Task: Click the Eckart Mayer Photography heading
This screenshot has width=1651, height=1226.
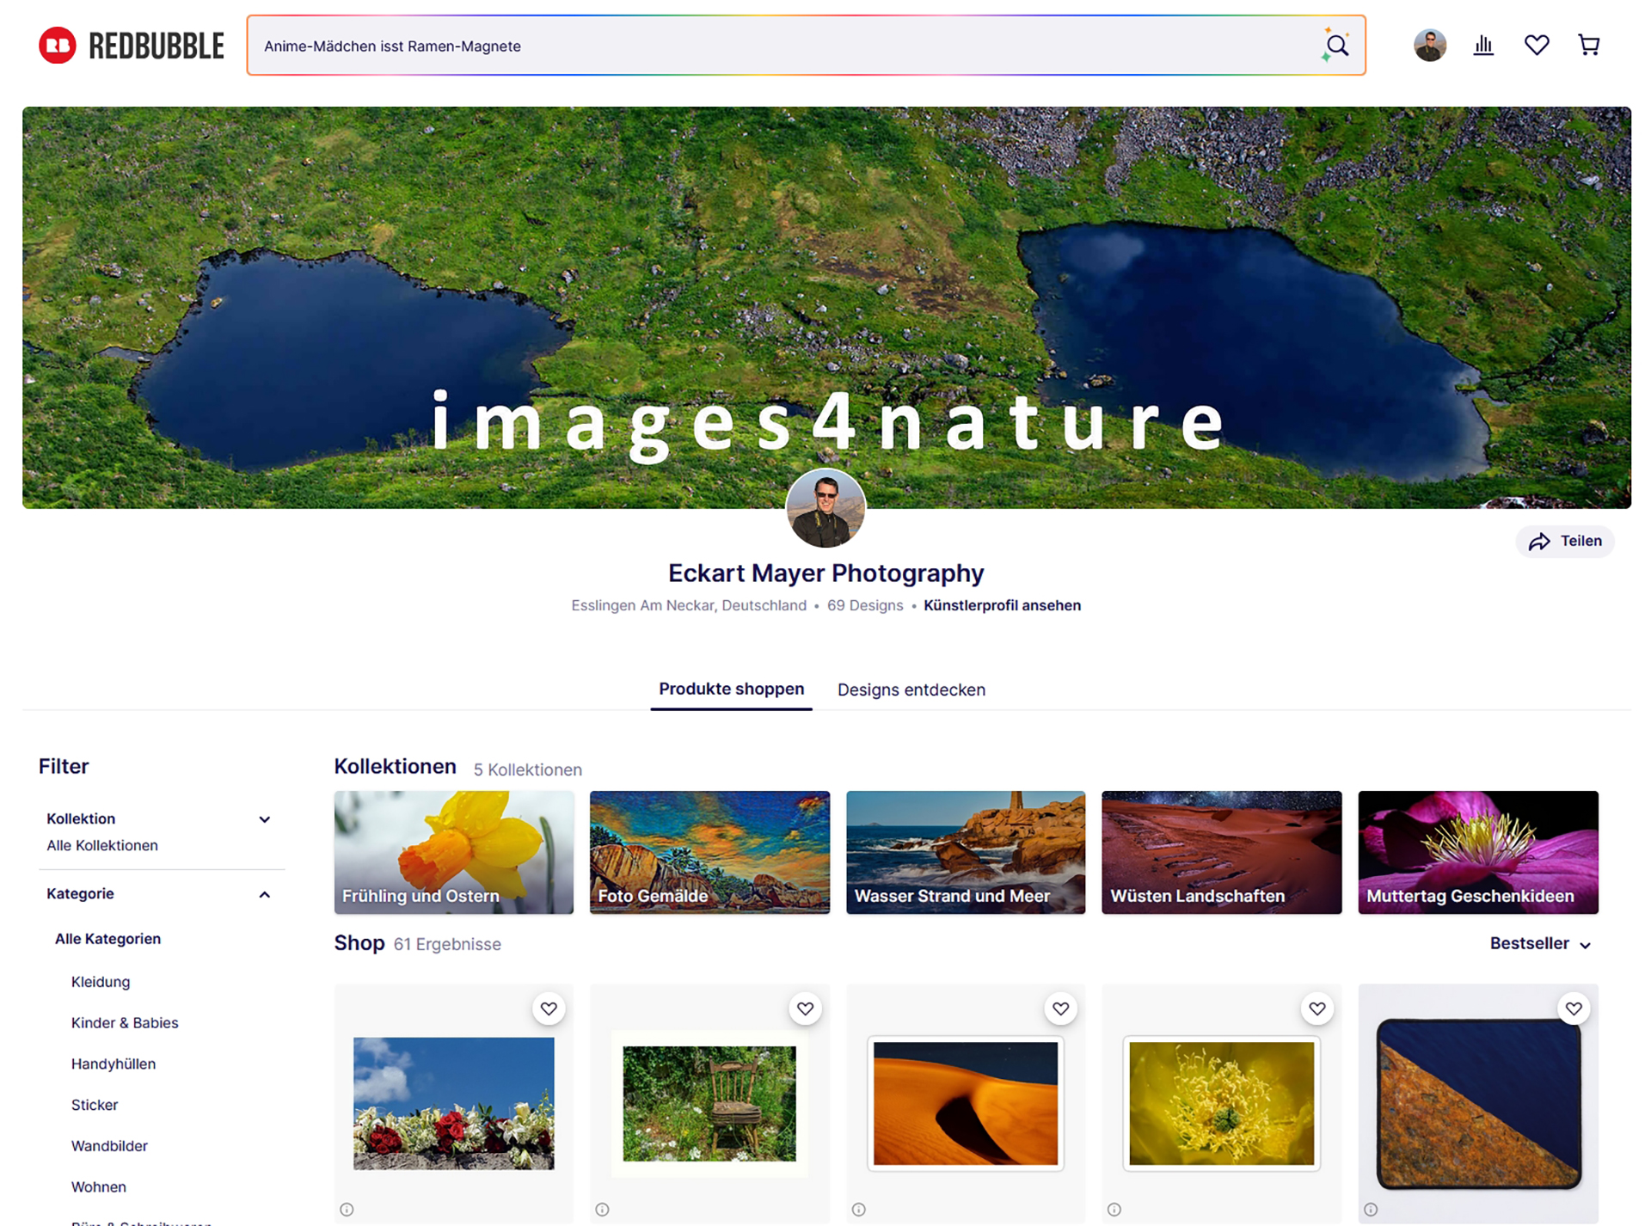Action: 825,573
